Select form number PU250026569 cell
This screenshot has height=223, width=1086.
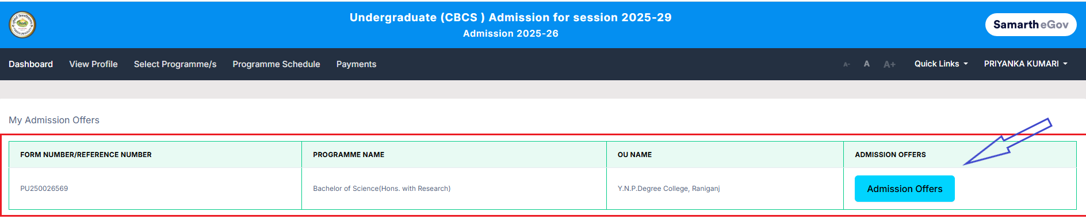click(x=155, y=189)
